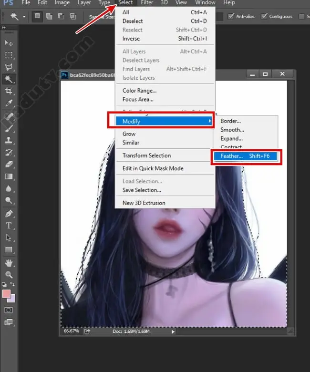Image resolution: width=310 pixels, height=372 pixels.
Task: Open the Filter menu
Action: 147,2
